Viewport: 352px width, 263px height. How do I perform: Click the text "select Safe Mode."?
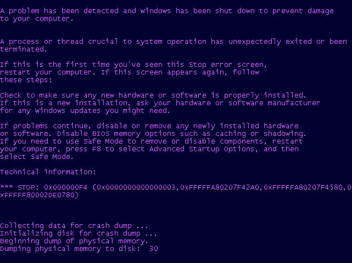pyautogui.click(x=37, y=157)
